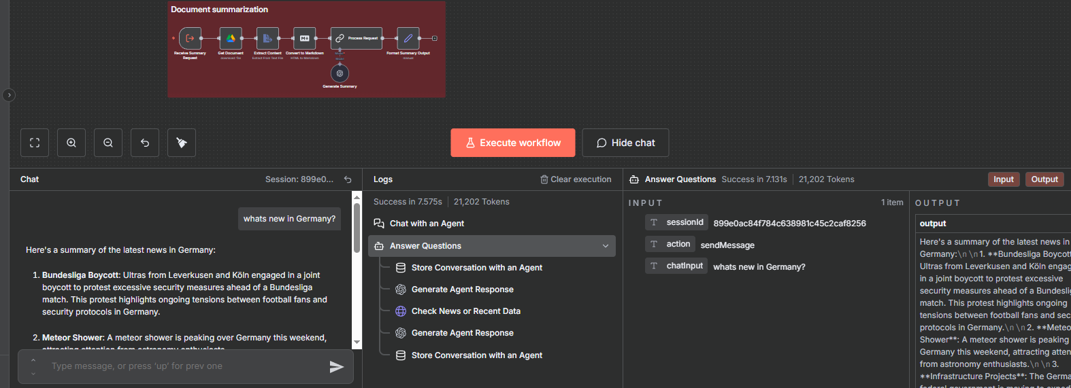Click the chatInput input field name
Screen dimensions: 1071x388
point(676,266)
